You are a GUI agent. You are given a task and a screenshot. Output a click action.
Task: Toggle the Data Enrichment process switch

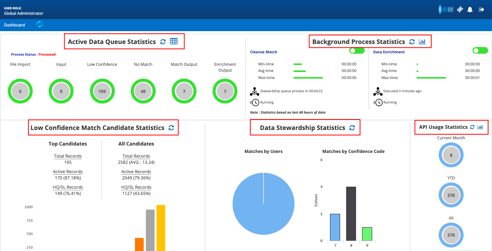coord(480,51)
